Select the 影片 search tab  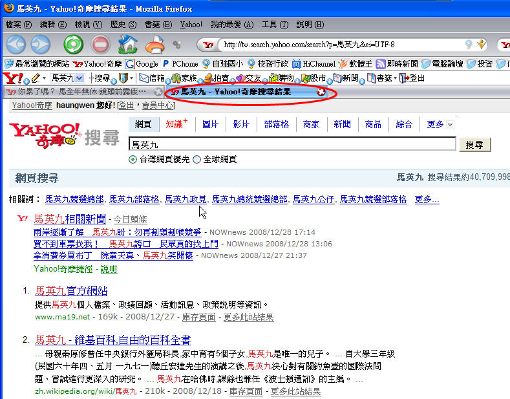click(241, 124)
